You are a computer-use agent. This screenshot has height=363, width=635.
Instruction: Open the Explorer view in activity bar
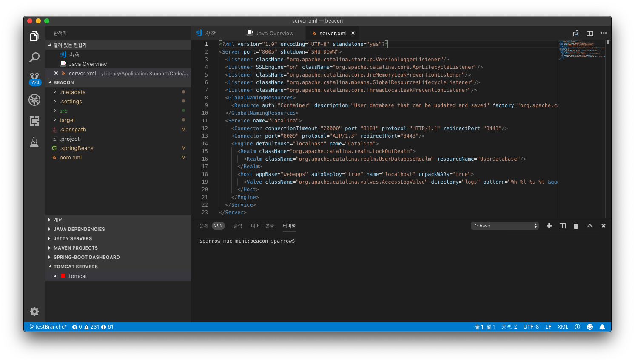point(34,37)
